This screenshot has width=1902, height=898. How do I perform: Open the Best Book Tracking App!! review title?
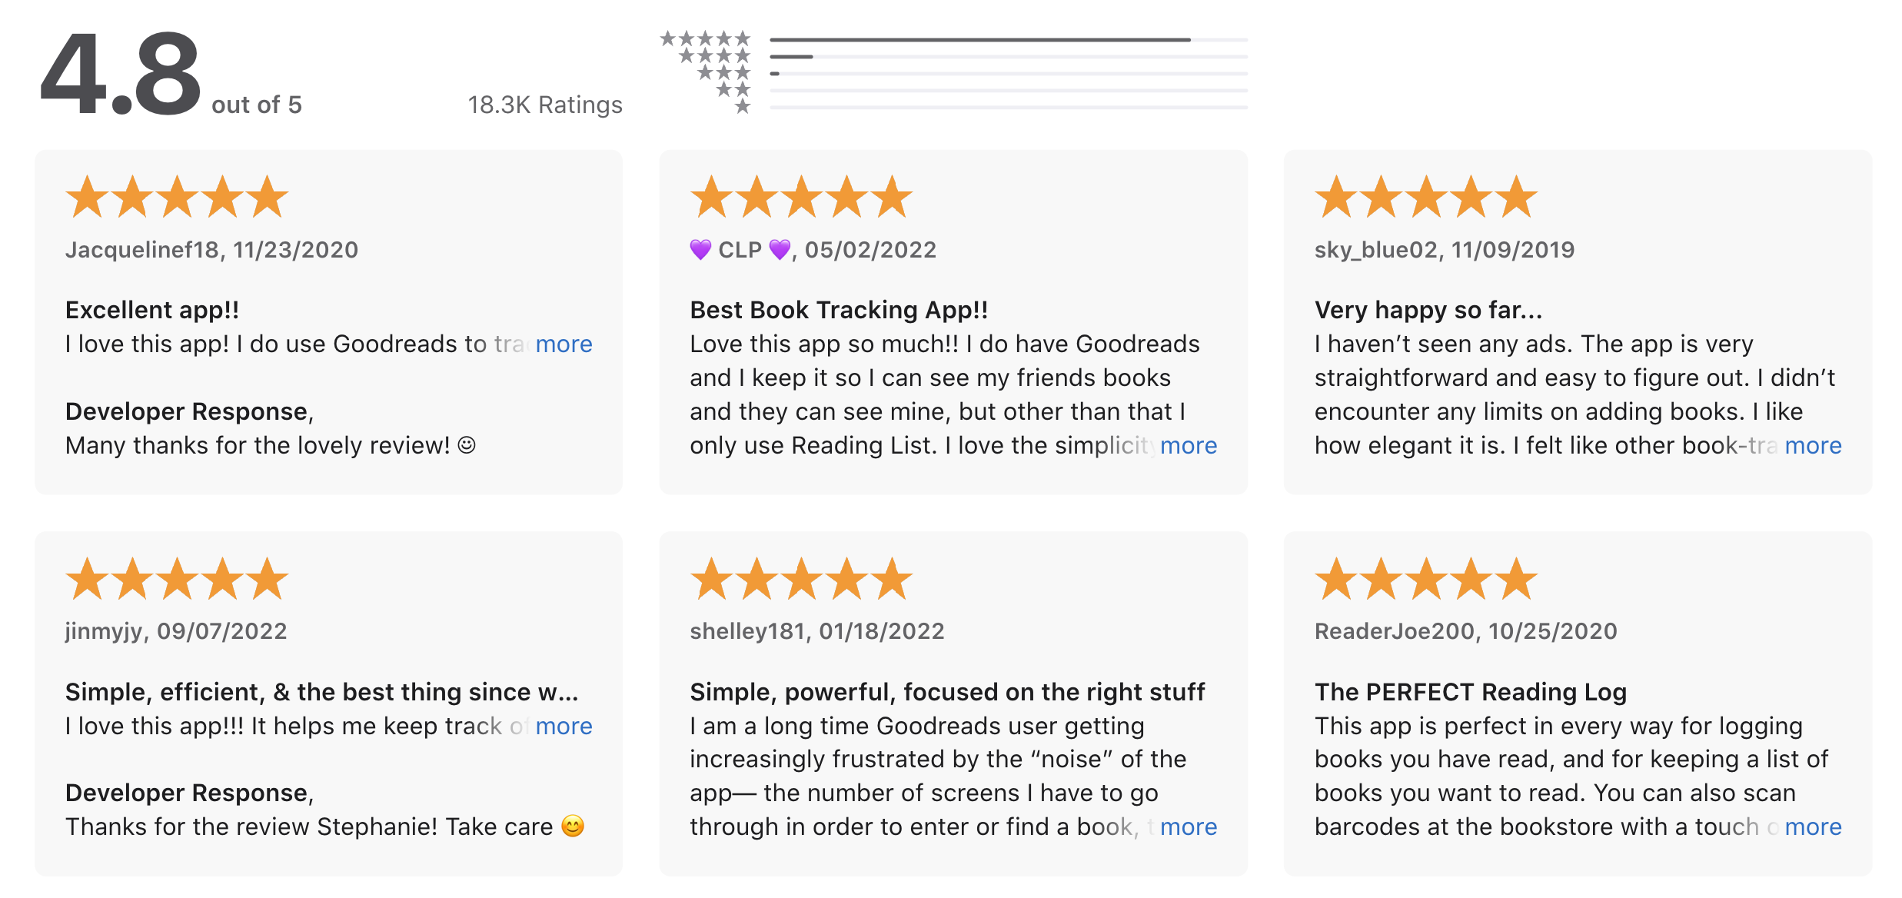[x=839, y=310]
